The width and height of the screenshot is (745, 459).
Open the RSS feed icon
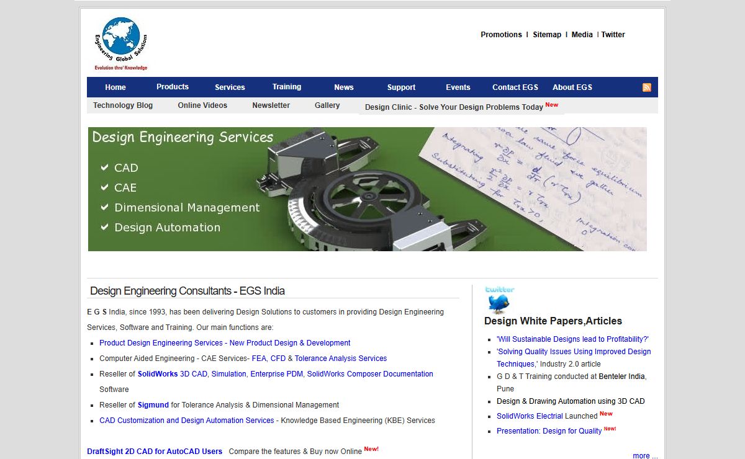647,87
